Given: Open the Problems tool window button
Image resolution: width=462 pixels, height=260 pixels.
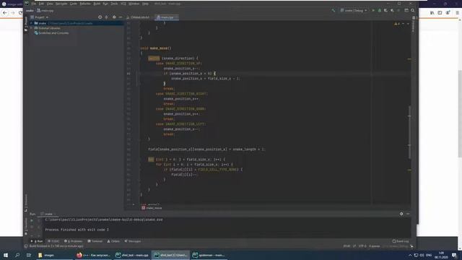Looking at the screenshot, I should (x=73, y=241).
